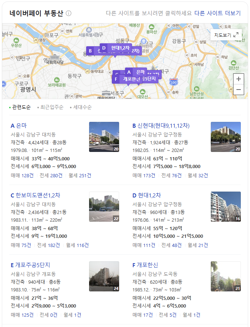Click 은마 매매시세 33억 ~ 40억5,000 text

pos(40,159)
